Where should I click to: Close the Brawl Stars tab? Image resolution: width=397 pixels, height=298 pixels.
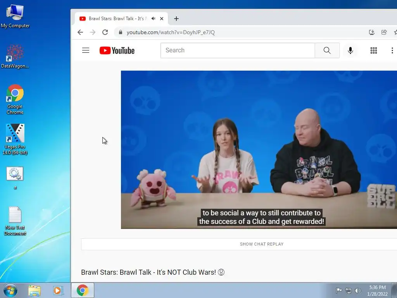(x=162, y=19)
